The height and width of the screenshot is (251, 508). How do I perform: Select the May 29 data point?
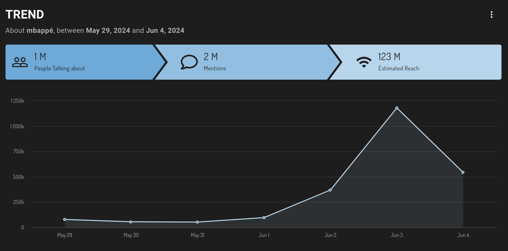click(65, 219)
